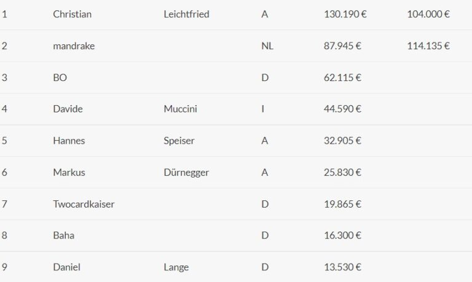Click the 19.865 € prize amount

click(x=342, y=204)
